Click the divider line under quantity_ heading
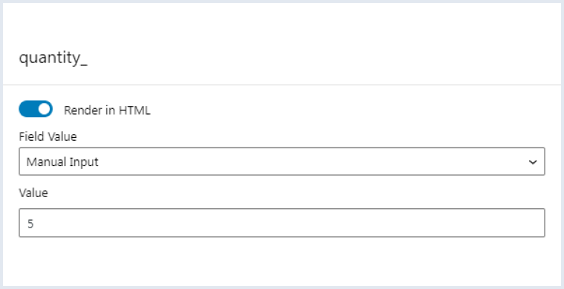The image size is (564, 289). coord(282,84)
